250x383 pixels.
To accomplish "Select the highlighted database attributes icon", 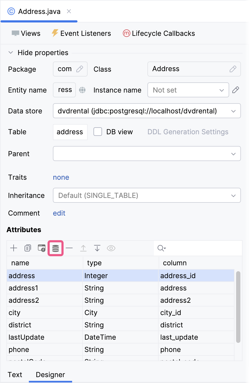I will [x=56, y=248].
